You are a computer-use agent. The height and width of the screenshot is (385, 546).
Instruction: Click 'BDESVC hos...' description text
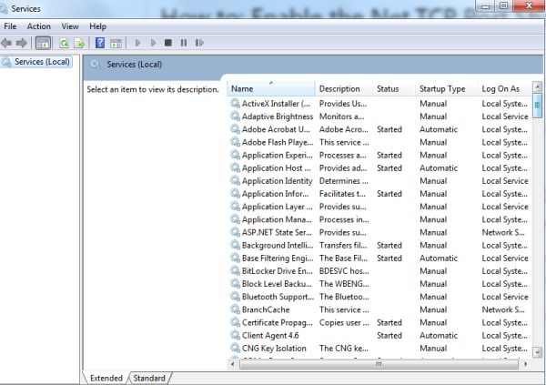coord(344,271)
